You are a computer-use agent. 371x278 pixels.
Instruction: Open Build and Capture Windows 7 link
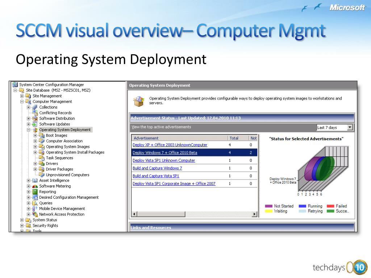pos(157,168)
